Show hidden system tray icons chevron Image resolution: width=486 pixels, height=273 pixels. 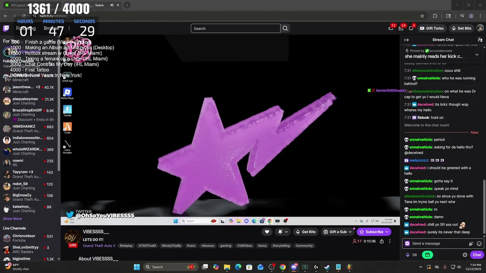(420, 267)
